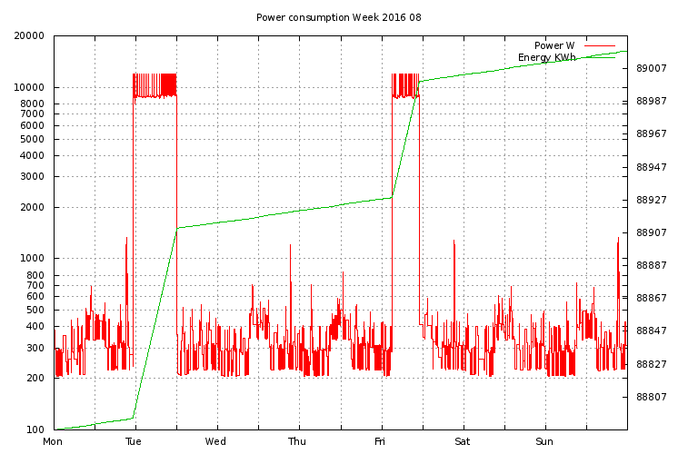Click the 'Tue' x-axis label

coord(134,441)
